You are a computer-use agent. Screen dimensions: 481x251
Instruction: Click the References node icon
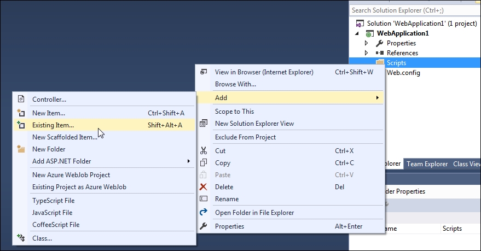point(379,52)
